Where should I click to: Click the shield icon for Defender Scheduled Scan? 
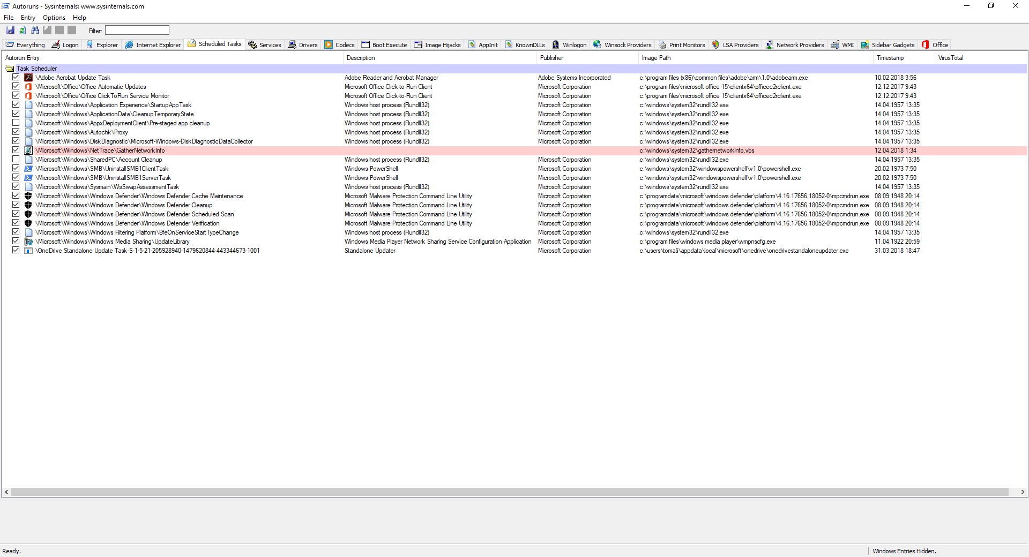28,214
